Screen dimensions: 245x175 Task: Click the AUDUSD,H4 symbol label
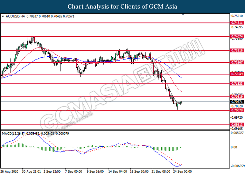click(14, 16)
